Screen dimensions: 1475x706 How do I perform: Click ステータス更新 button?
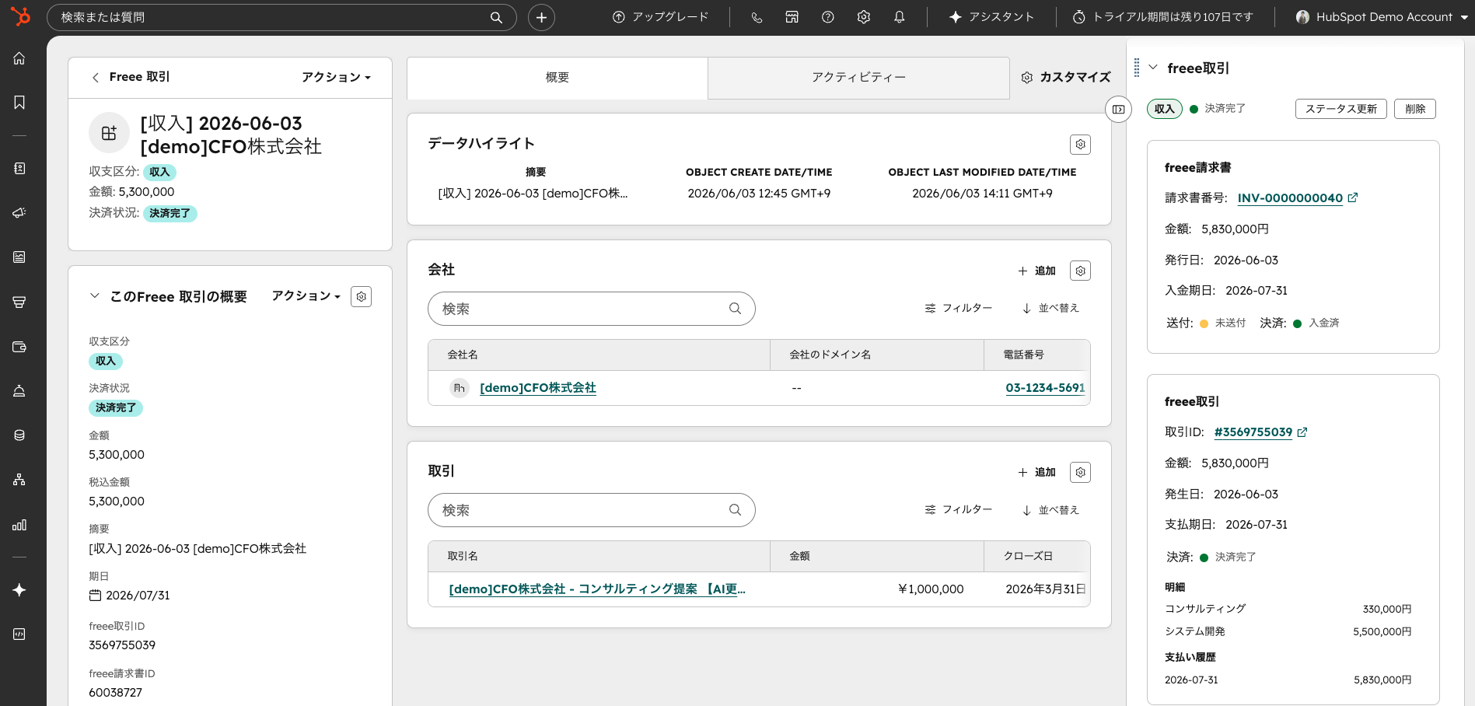[x=1341, y=109]
